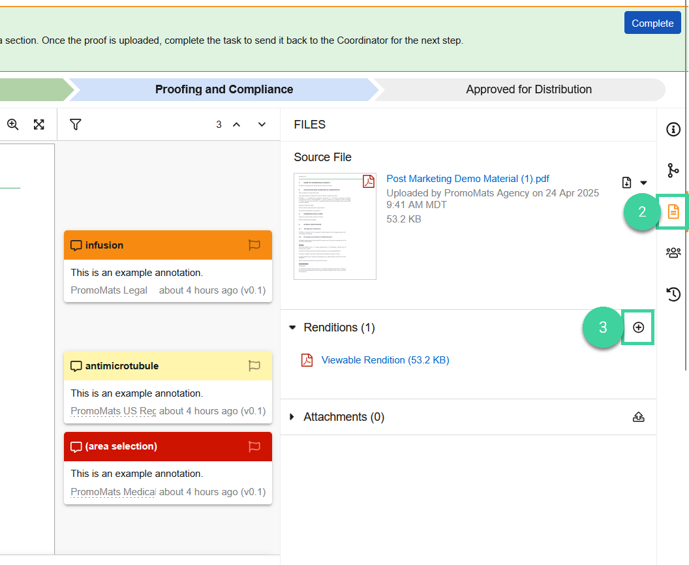Select the Proofing and Compliance stage

(224, 89)
